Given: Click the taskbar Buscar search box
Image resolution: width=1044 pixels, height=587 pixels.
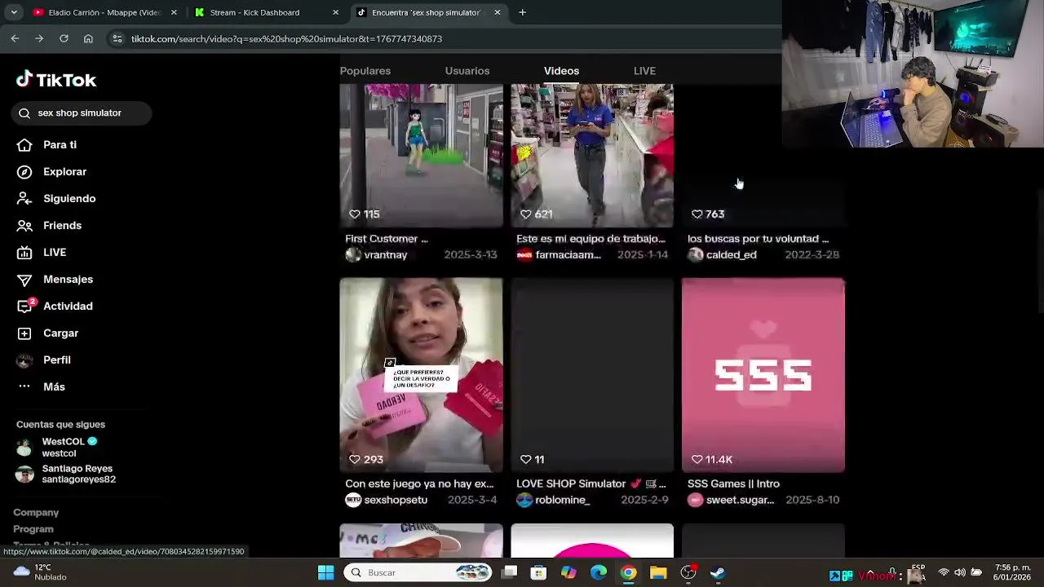Looking at the screenshot, I should [x=418, y=572].
